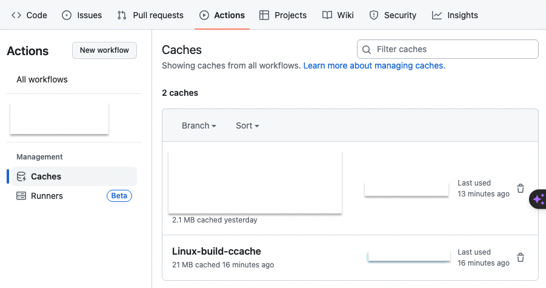Select All workflows in sidebar
The height and width of the screenshot is (288, 546).
42,79
